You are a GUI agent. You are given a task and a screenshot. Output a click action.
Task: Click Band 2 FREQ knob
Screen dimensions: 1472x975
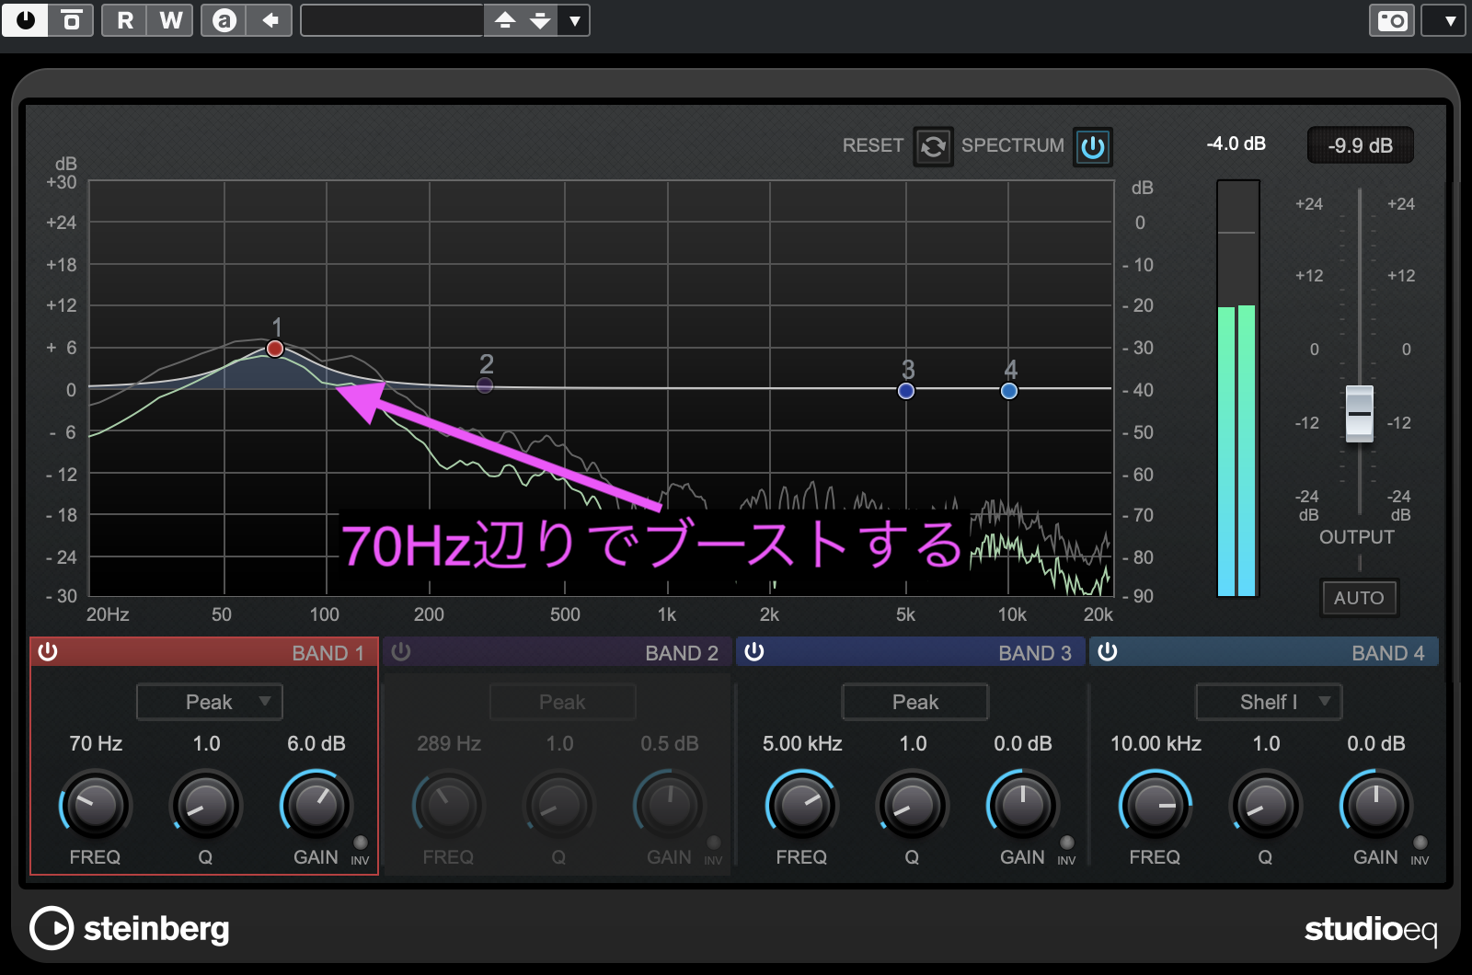pos(448,806)
